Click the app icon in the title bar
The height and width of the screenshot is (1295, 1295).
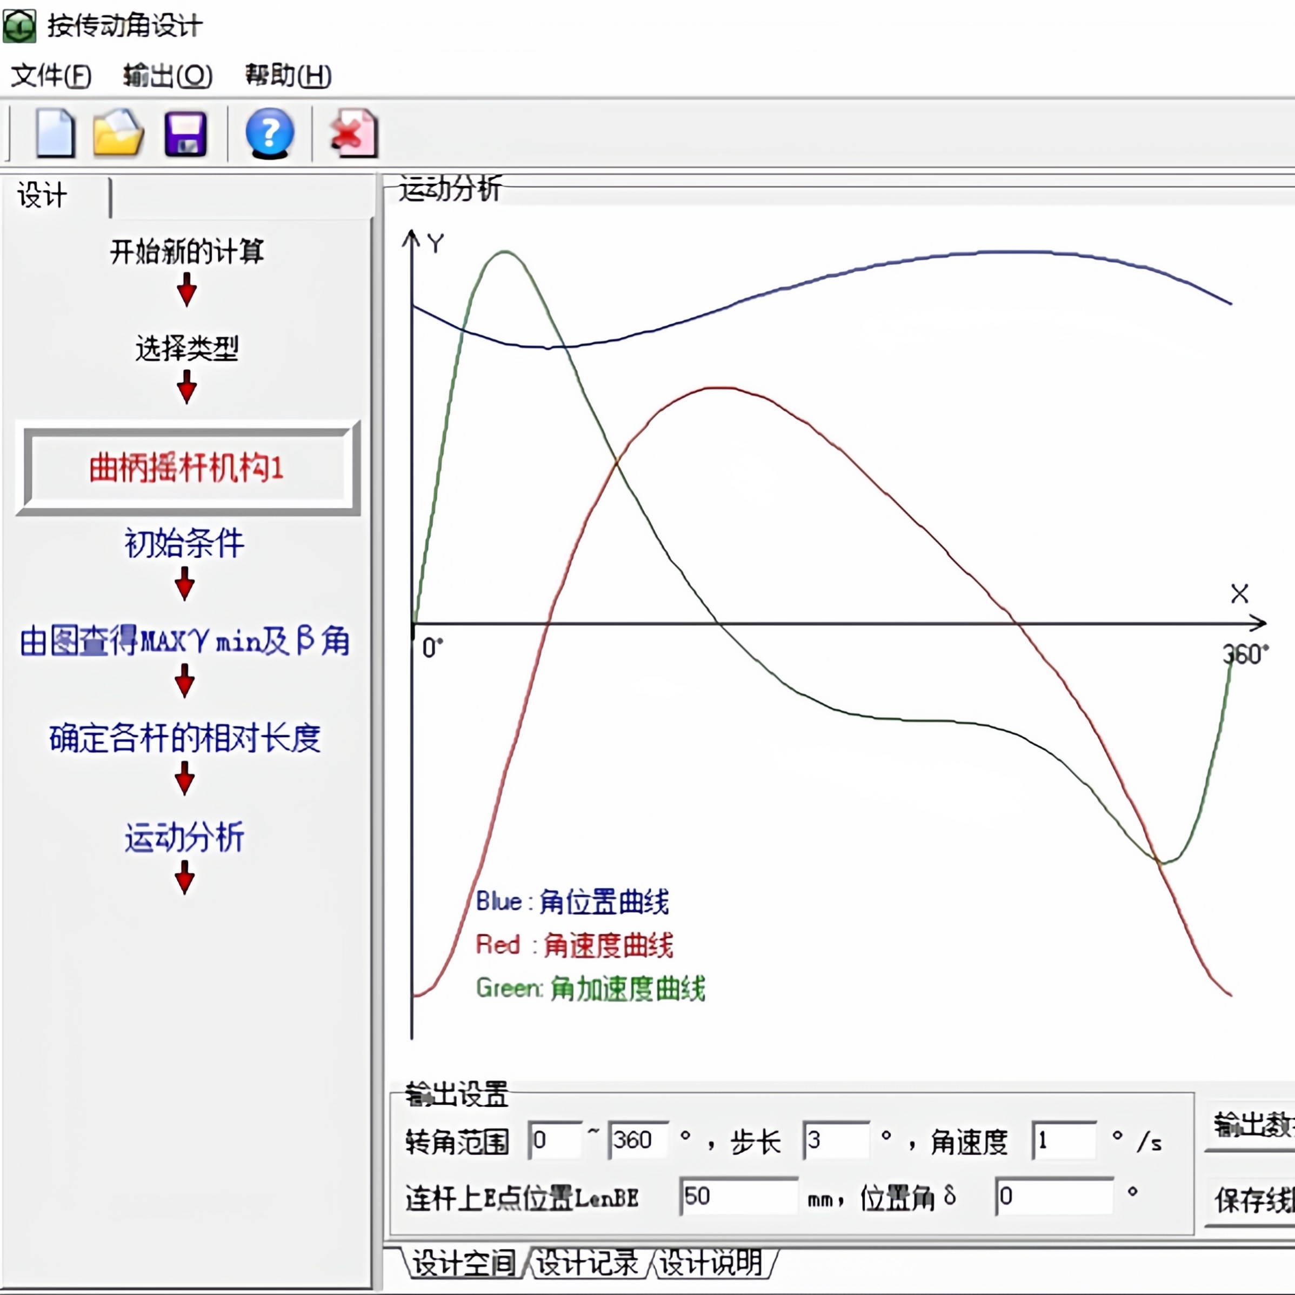[19, 26]
